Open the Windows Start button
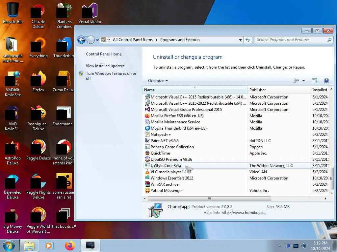Viewport: 337px width, 252px height. [9, 245]
